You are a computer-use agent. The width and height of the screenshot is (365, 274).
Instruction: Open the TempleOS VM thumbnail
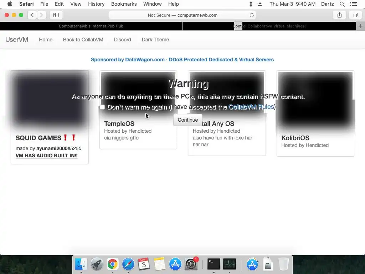pos(138,93)
